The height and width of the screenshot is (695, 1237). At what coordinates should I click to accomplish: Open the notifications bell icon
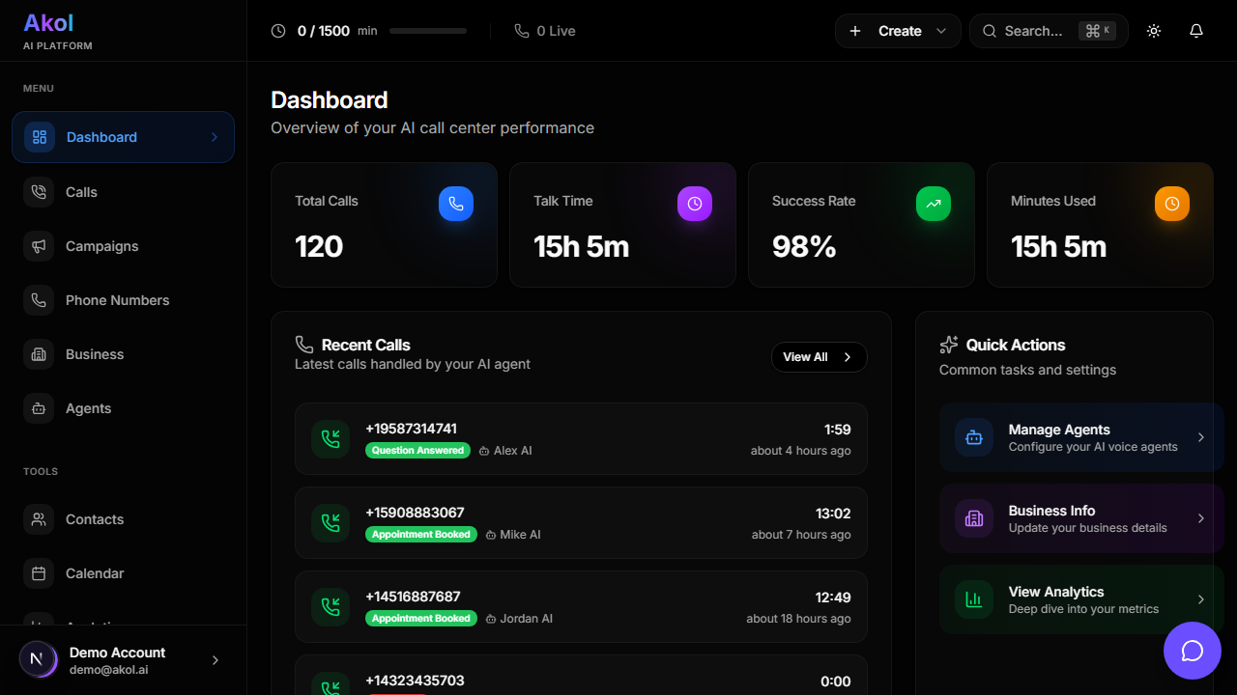(1196, 31)
